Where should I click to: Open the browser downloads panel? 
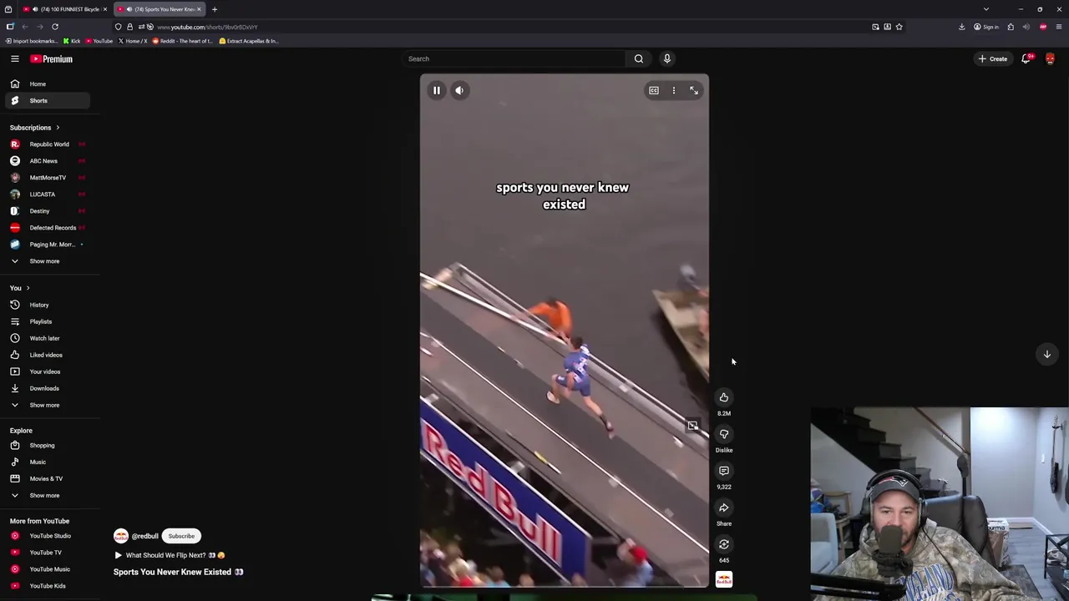click(x=961, y=27)
